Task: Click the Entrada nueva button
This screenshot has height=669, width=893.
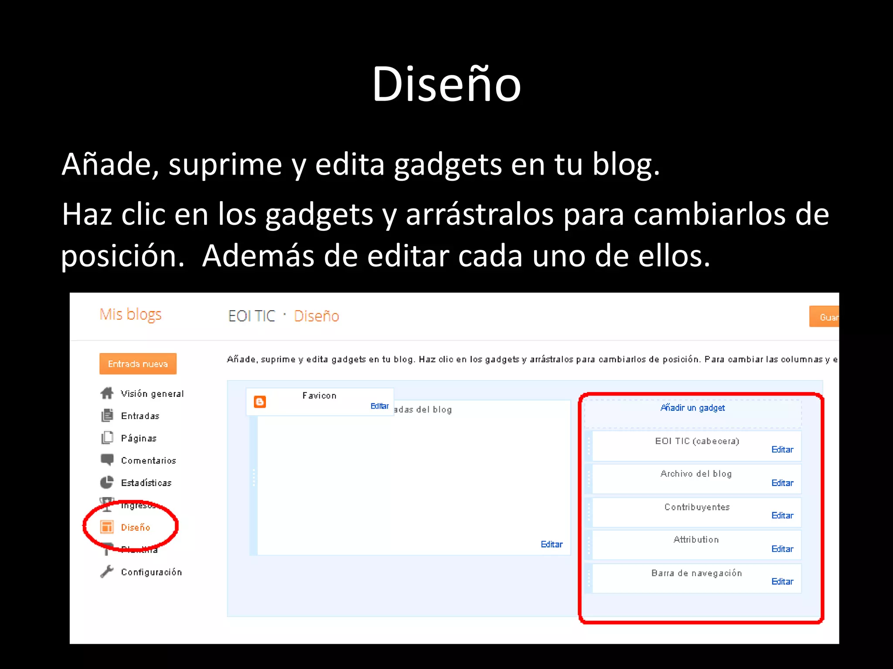Action: point(138,364)
